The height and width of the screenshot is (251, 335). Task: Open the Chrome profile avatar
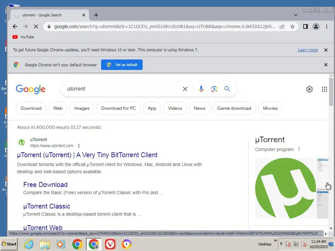tap(316, 26)
